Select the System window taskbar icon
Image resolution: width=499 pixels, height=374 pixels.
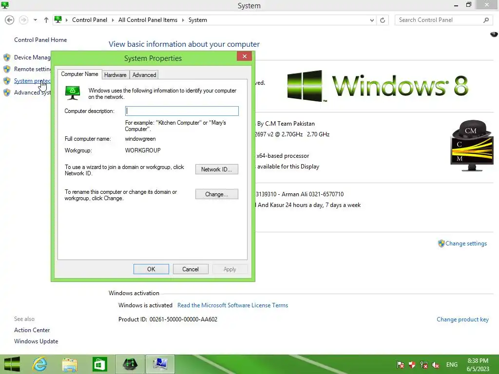point(160,364)
